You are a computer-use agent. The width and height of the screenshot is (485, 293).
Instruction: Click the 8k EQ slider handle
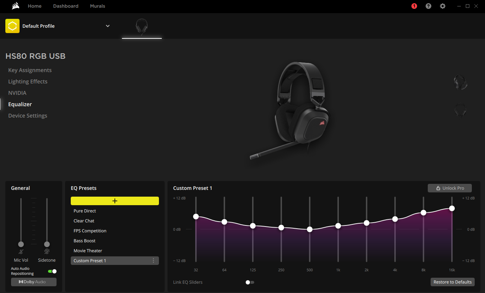(x=423, y=213)
